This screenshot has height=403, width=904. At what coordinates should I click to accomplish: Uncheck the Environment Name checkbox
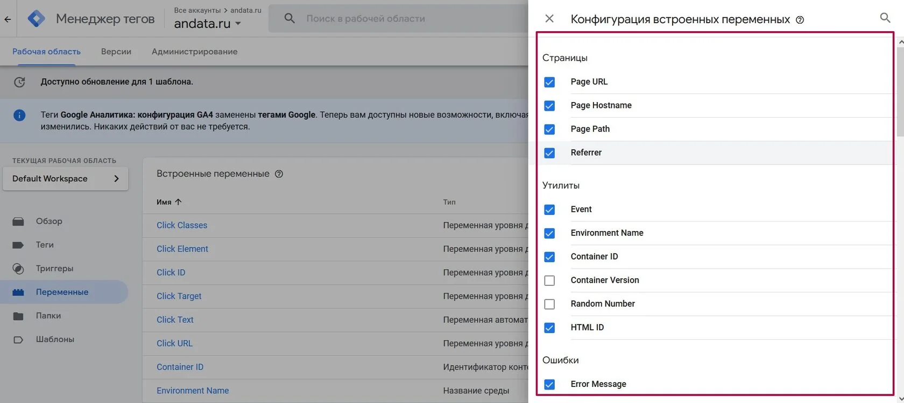[x=549, y=233]
